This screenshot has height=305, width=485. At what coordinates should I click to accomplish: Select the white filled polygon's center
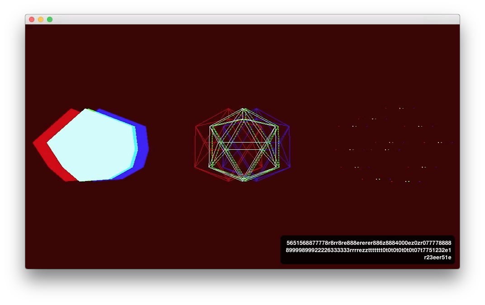tap(91, 145)
